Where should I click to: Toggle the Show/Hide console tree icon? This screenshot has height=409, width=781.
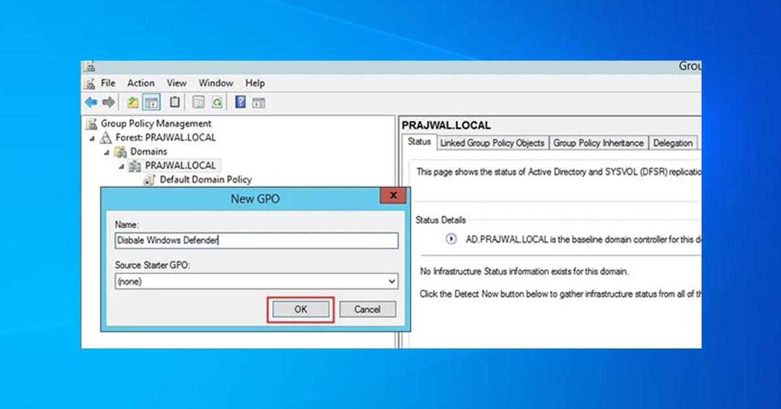[150, 102]
